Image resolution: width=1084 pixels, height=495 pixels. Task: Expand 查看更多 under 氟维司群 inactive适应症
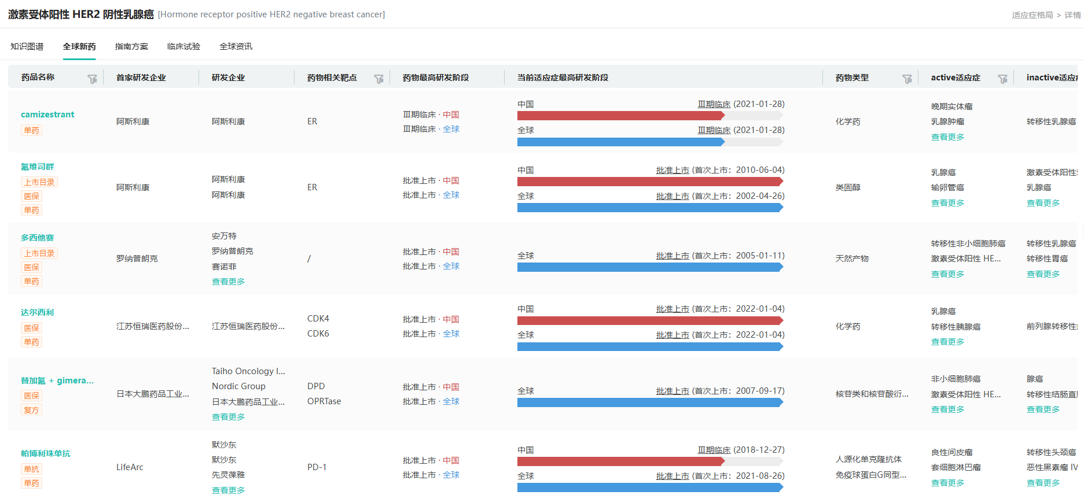click(x=1043, y=203)
